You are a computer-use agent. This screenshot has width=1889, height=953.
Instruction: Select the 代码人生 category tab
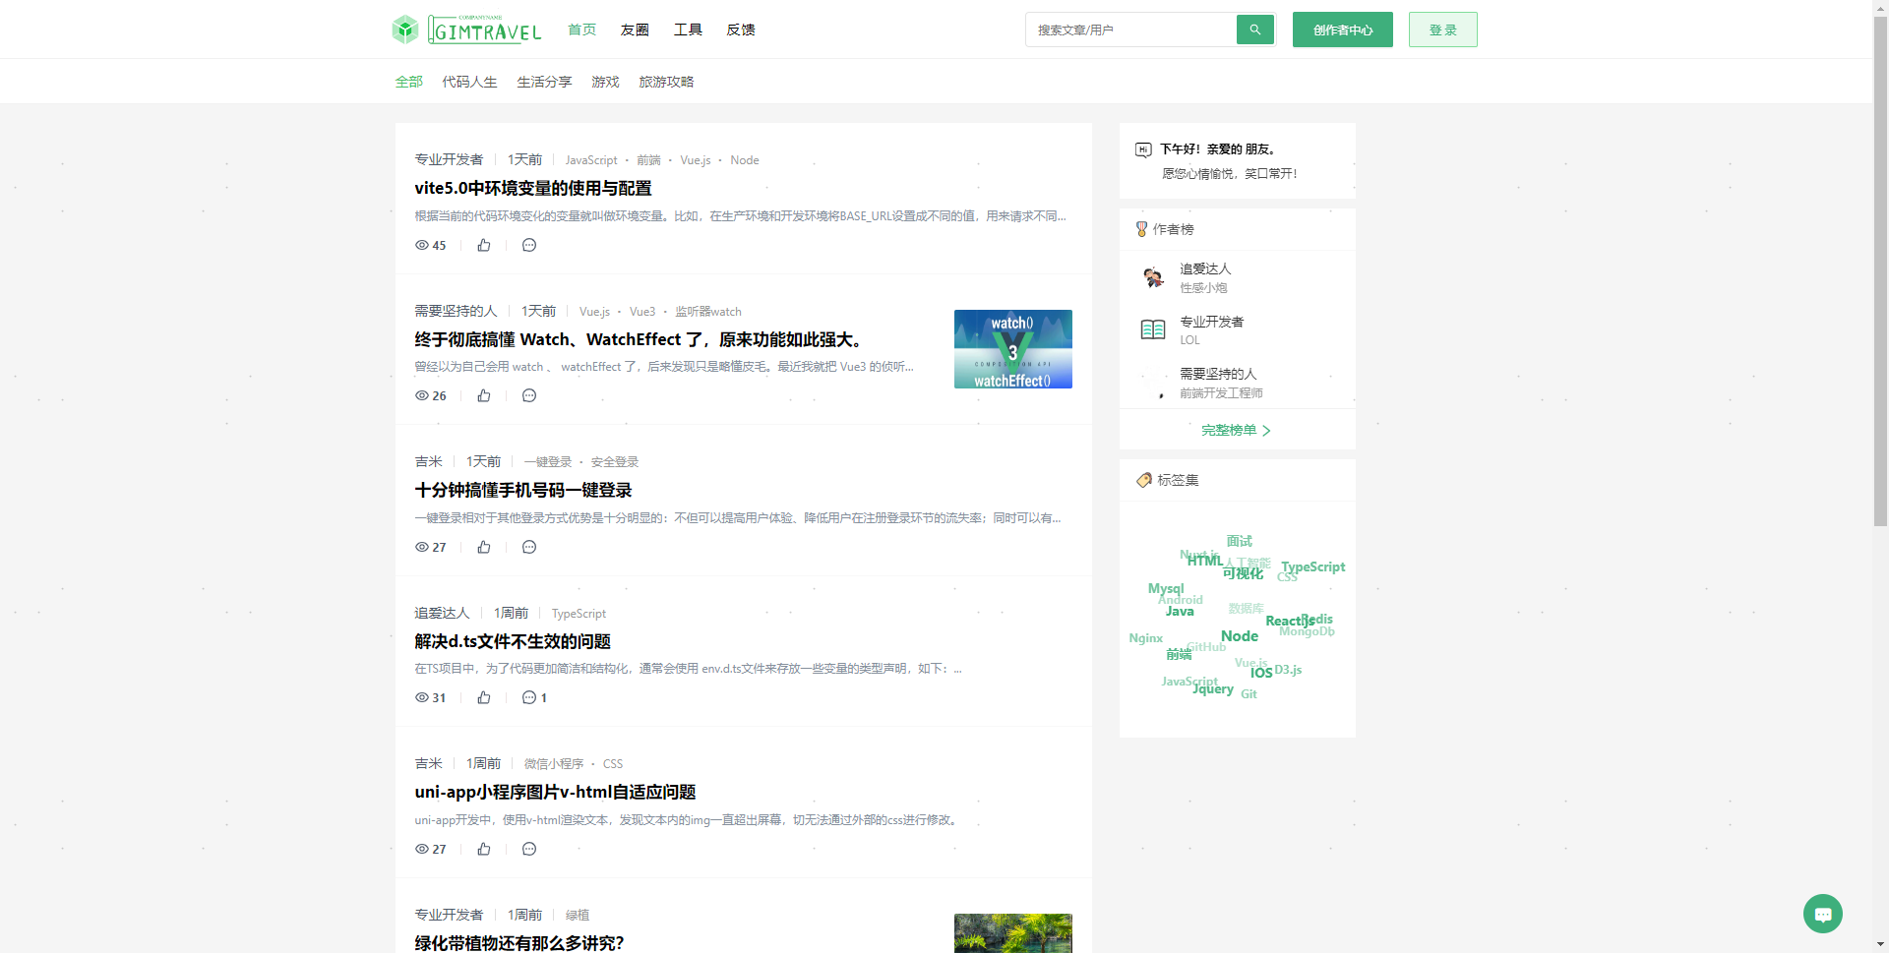click(x=469, y=82)
